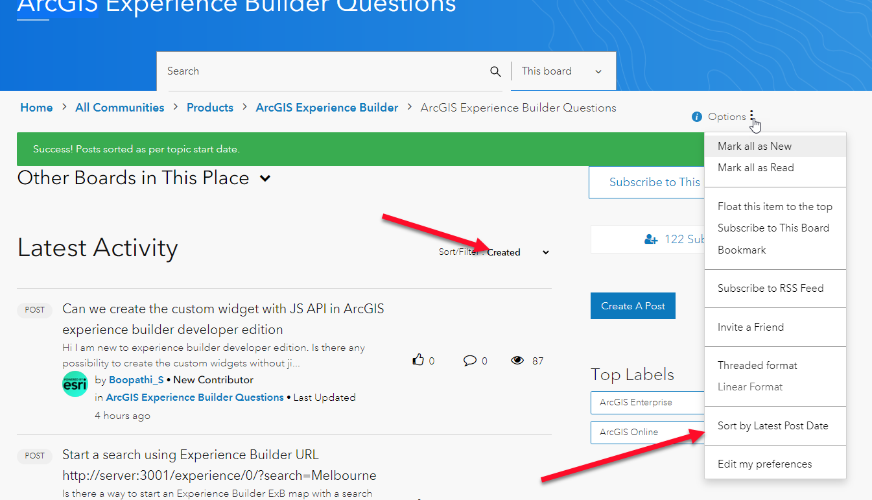Click the Create A Post button

pos(633,305)
